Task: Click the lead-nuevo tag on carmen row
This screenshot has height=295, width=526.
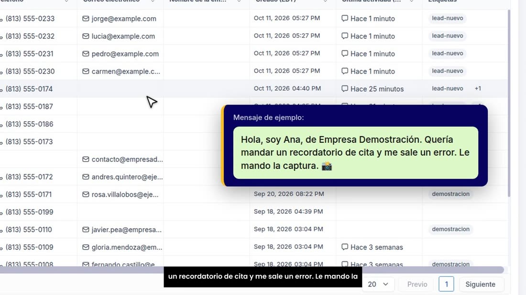Action: tap(447, 71)
